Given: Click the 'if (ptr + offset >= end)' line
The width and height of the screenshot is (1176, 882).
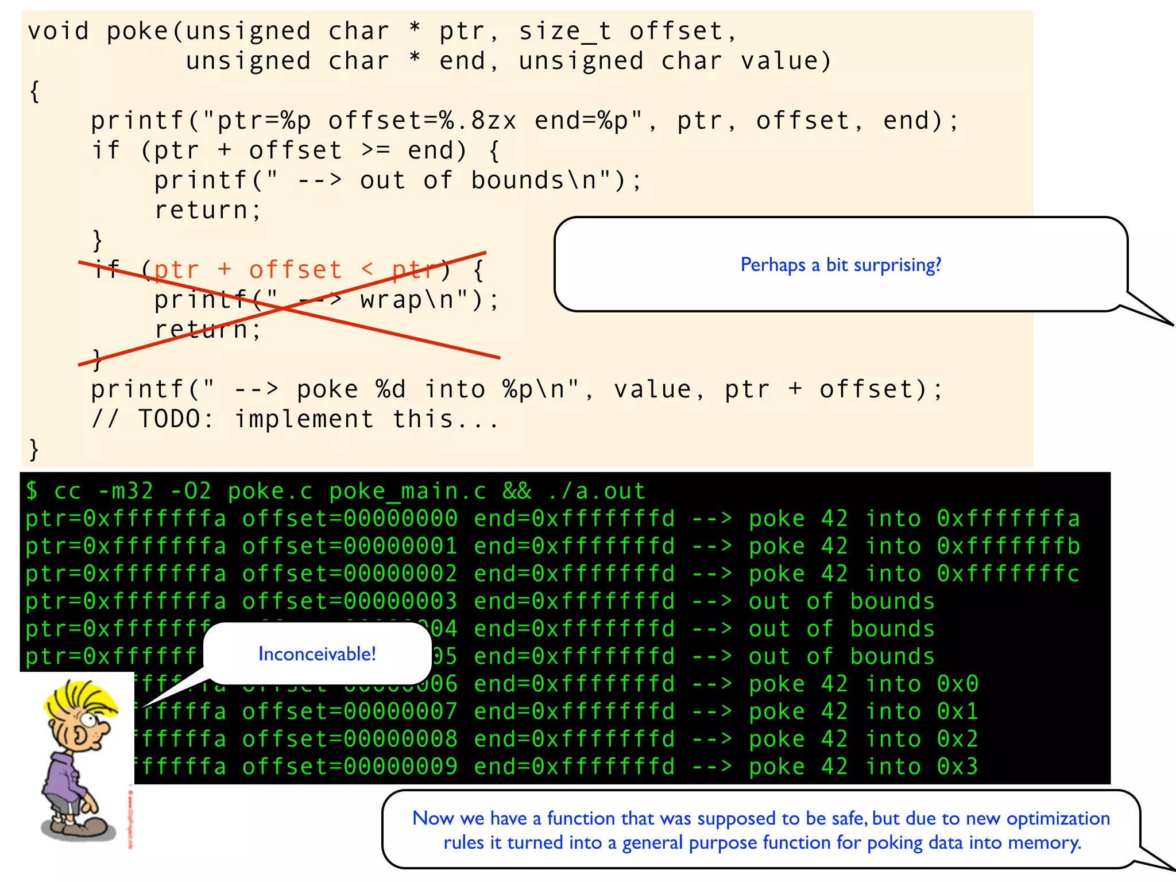Looking at the screenshot, I should (x=296, y=150).
